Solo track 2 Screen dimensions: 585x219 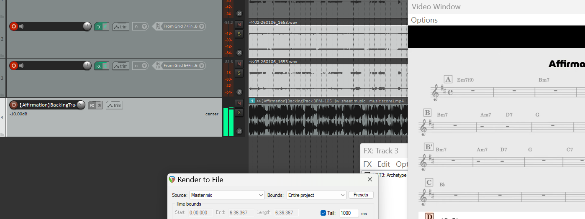(239, 34)
